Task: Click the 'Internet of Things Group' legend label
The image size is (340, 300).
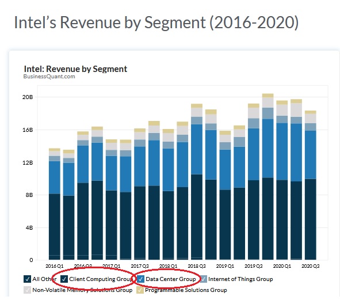Action: [240, 279]
